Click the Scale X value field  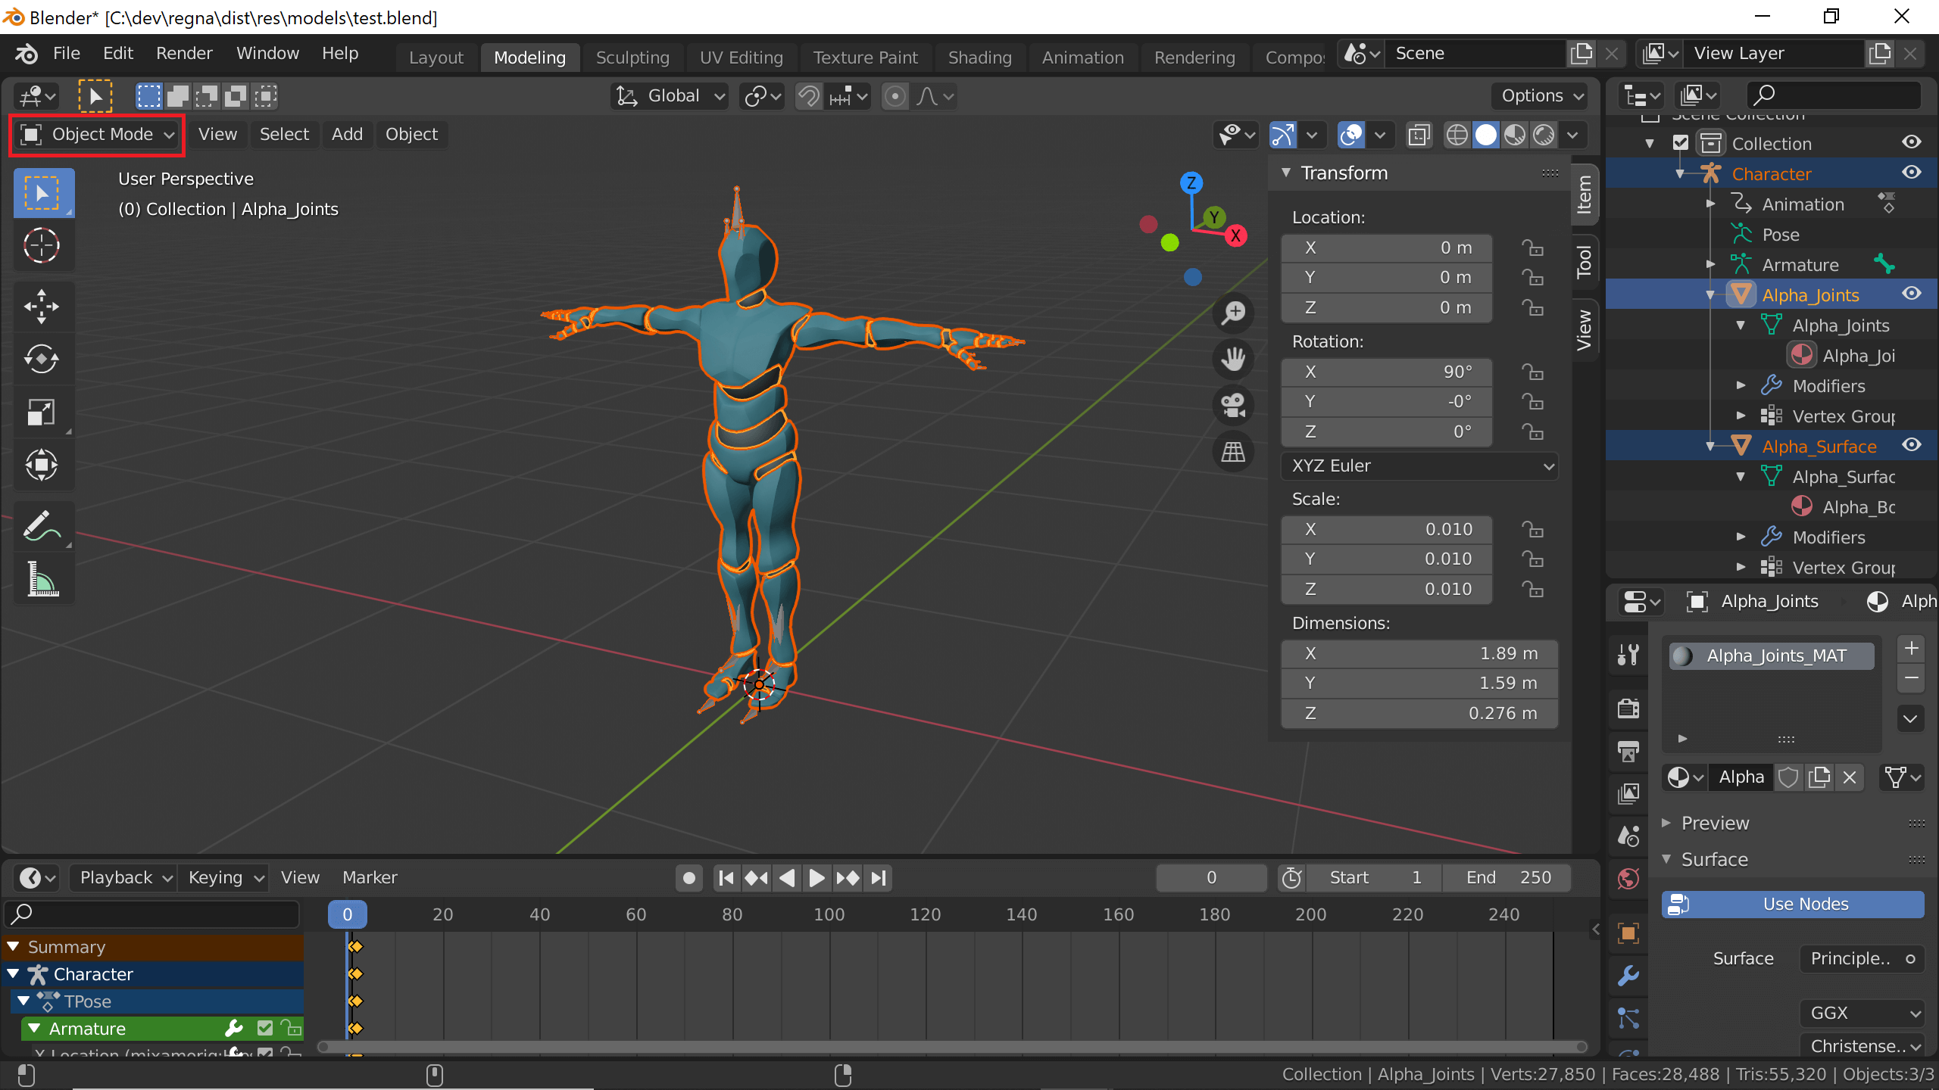pyautogui.click(x=1386, y=529)
